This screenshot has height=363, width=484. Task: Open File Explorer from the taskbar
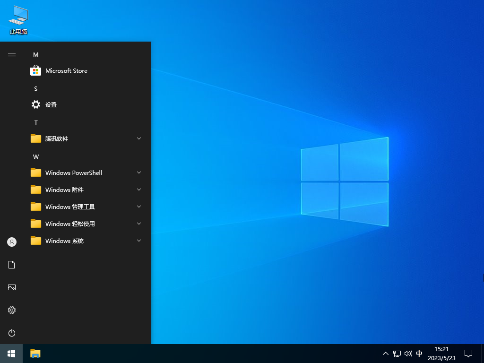click(x=35, y=353)
